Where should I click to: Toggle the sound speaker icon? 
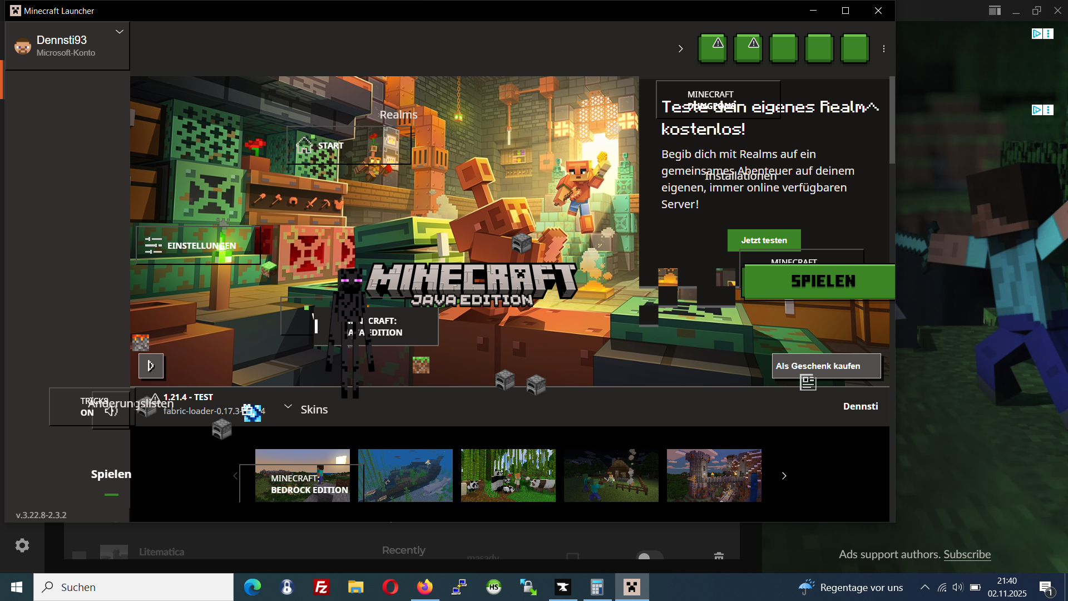pyautogui.click(x=112, y=411)
